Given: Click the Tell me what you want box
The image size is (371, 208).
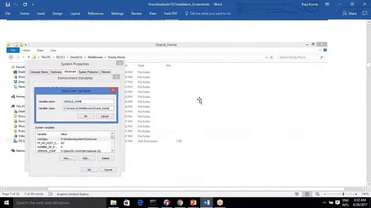Looking at the screenshot, I should tap(208, 13).
